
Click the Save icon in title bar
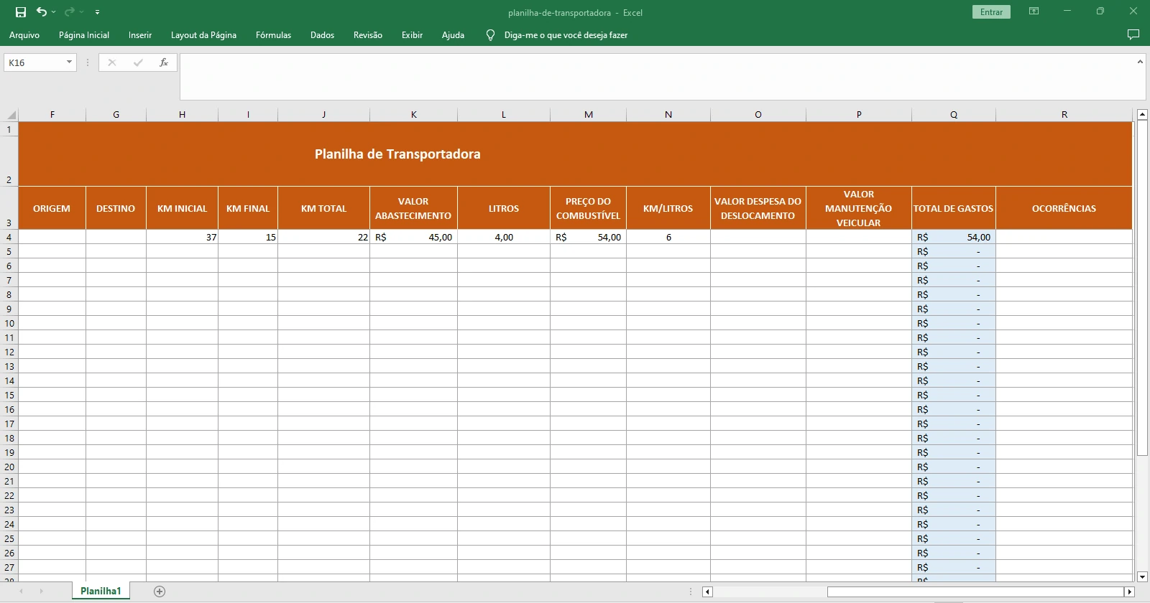[x=21, y=12]
